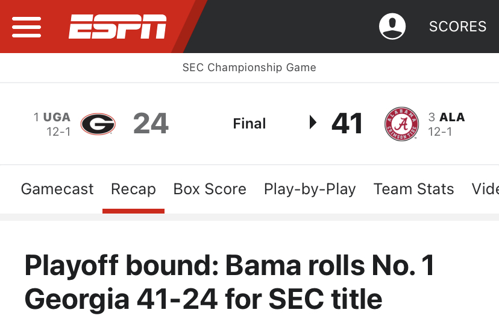Select the Recap tab

133,189
